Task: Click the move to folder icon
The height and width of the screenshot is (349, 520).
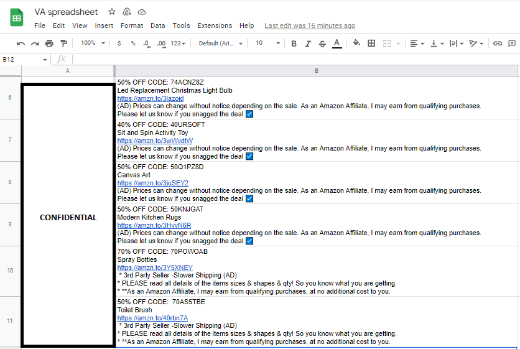Action: 127,12
